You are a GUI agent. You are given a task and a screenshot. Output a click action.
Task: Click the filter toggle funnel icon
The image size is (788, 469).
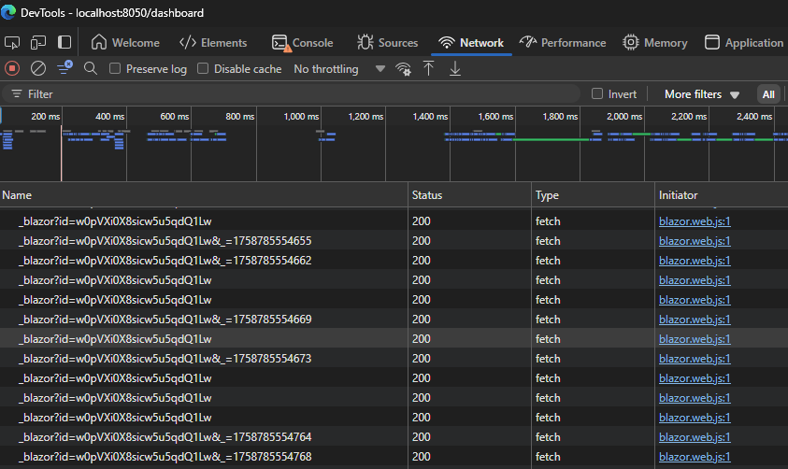(64, 68)
